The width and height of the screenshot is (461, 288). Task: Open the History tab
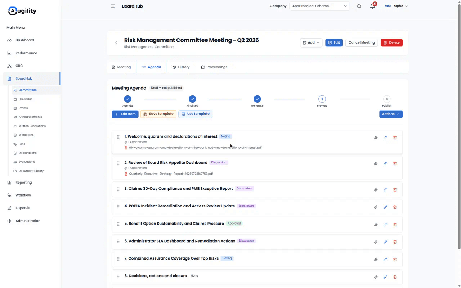pos(181,67)
